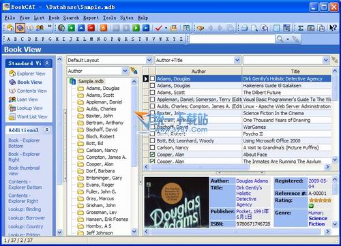Open Explorer view from the top toolbar house icon
Viewport: 341px width, 246px height.
click(x=10, y=28)
